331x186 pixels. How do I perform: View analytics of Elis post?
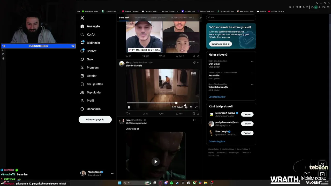pyautogui.click(x=179, y=113)
